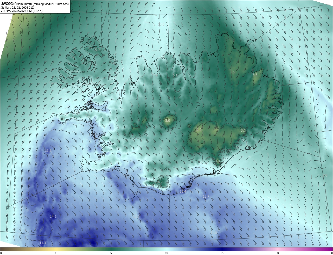This screenshot has width=333, height=255.
Task: Click the 3.7 value label in southeast Iceland
Action: coord(243,131)
